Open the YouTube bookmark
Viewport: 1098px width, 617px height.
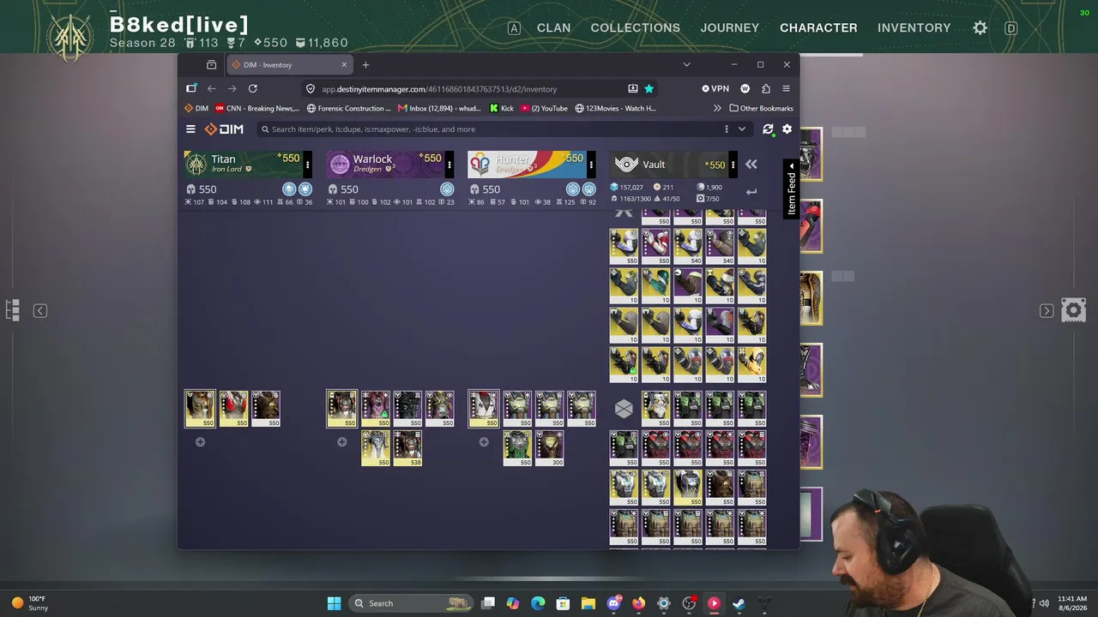(544, 109)
